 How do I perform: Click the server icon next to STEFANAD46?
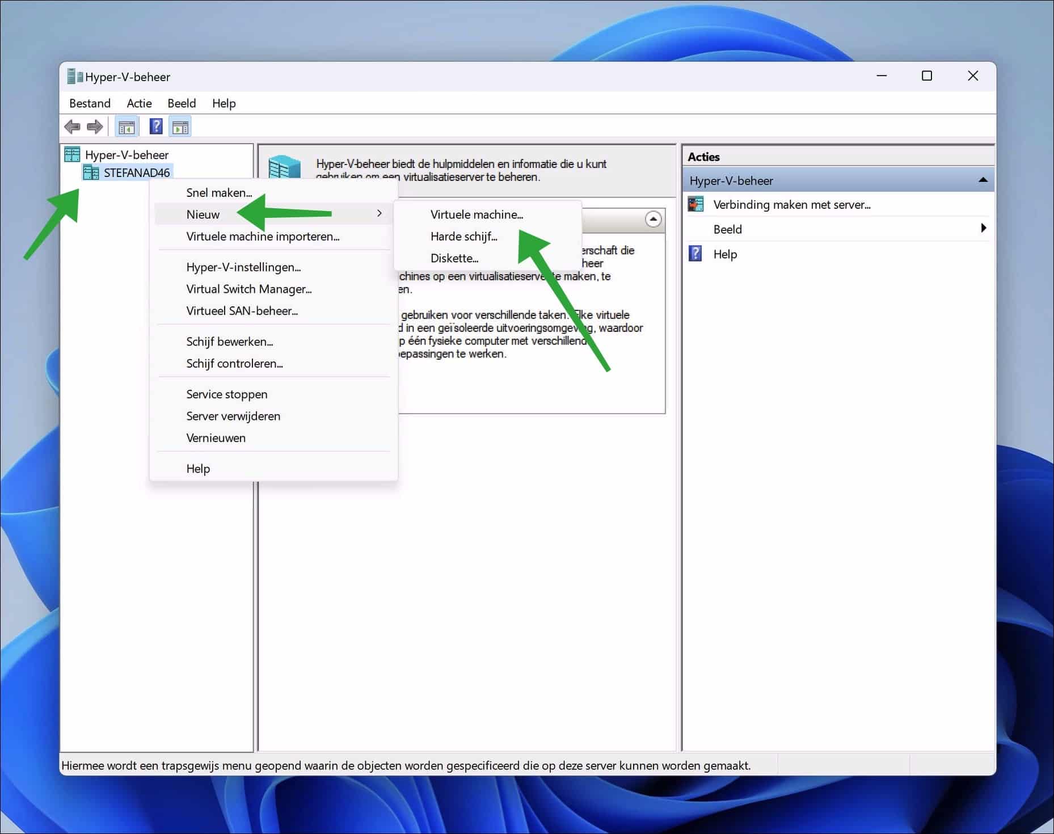coord(91,172)
